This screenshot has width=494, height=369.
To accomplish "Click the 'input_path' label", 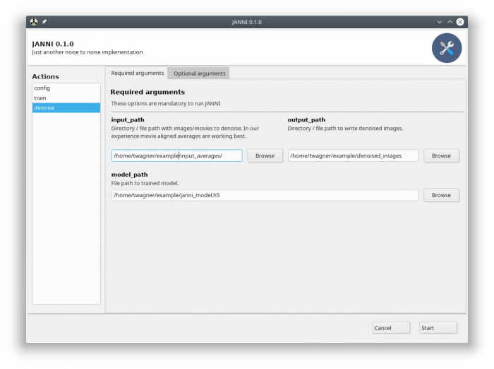I will (x=128, y=119).
